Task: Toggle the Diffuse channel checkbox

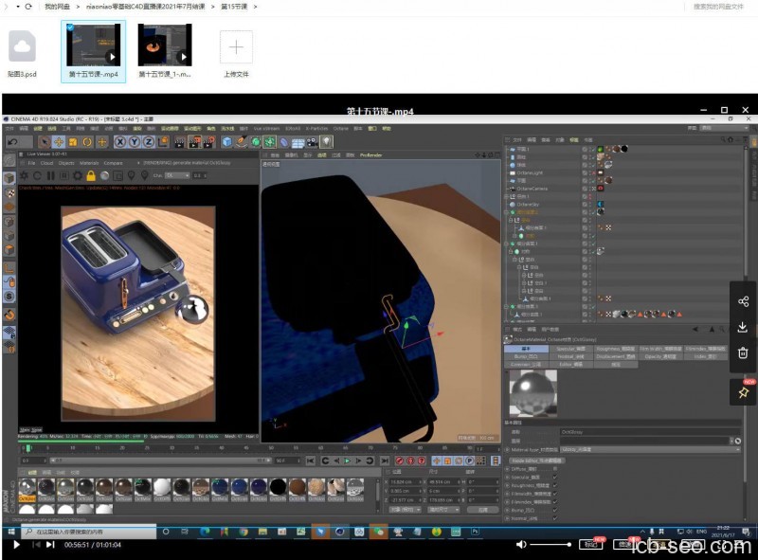Action: [x=554, y=469]
